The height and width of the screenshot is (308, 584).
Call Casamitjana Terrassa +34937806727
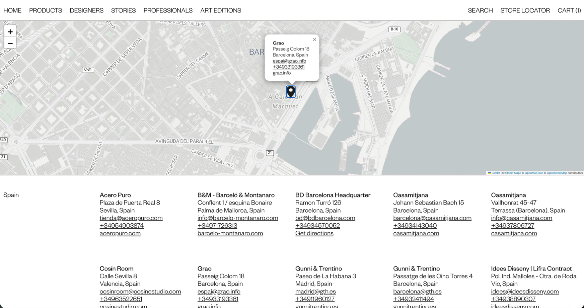(x=513, y=226)
